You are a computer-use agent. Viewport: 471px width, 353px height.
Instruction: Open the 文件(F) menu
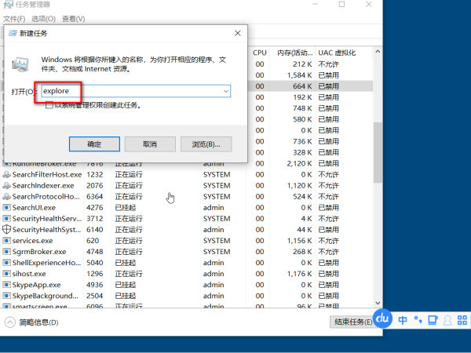click(x=15, y=17)
